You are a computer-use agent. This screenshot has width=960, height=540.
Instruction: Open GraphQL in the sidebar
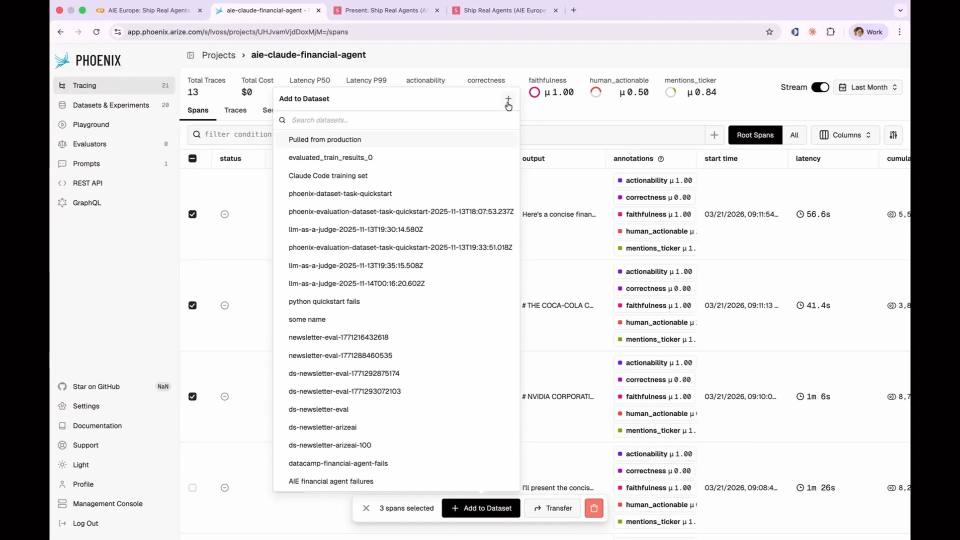114,202
